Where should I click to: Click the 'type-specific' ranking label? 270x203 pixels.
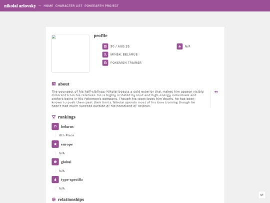pyautogui.click(x=72, y=180)
